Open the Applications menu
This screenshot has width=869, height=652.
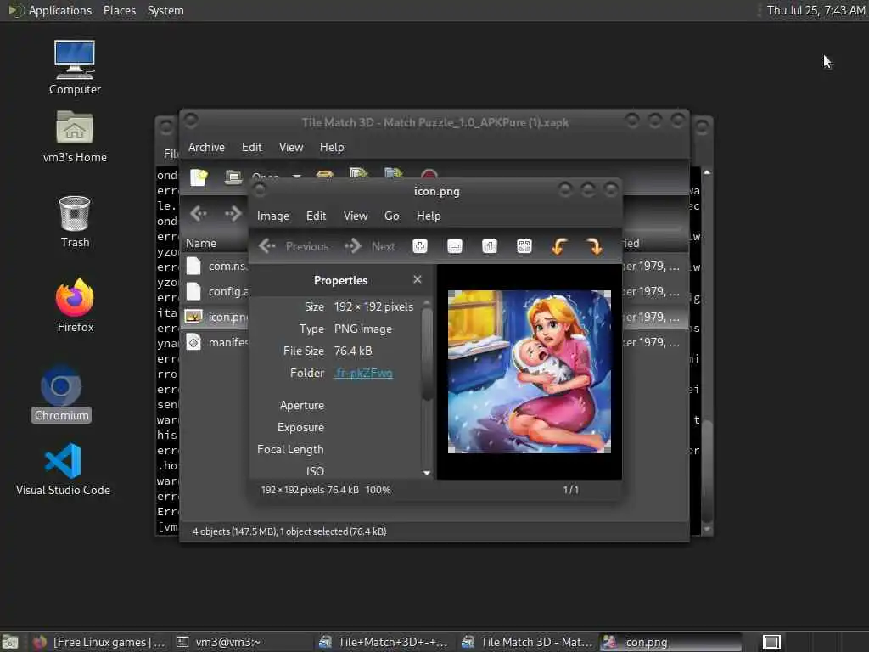click(x=51, y=10)
